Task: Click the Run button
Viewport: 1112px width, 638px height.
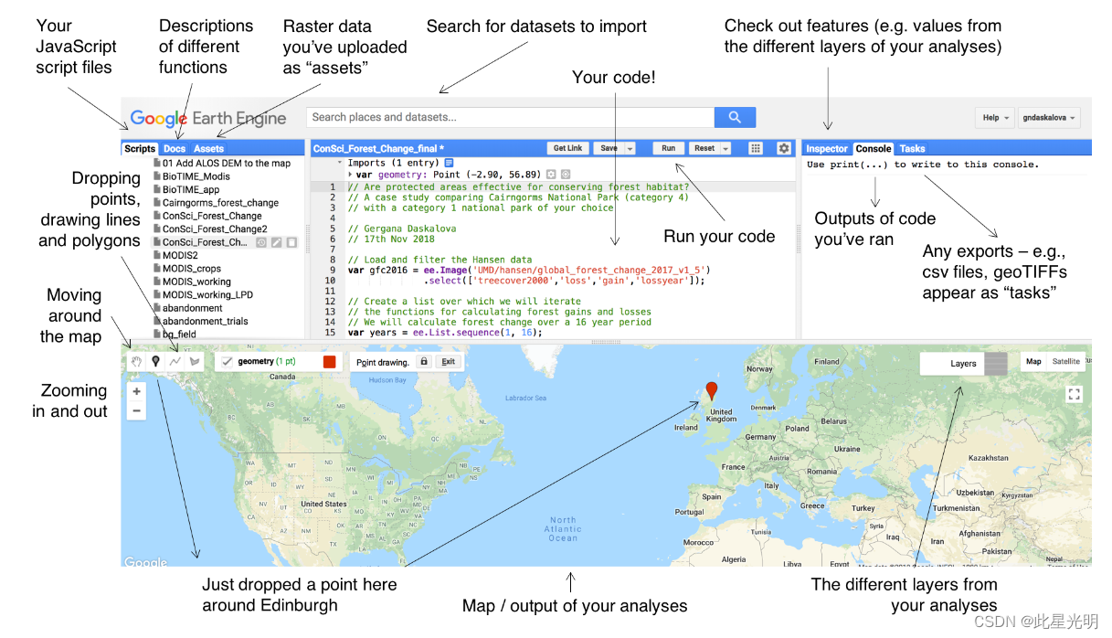Action: 669,148
